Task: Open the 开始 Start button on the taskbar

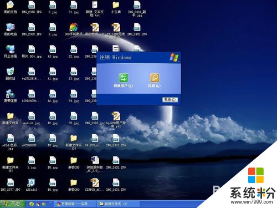Action: point(12,204)
